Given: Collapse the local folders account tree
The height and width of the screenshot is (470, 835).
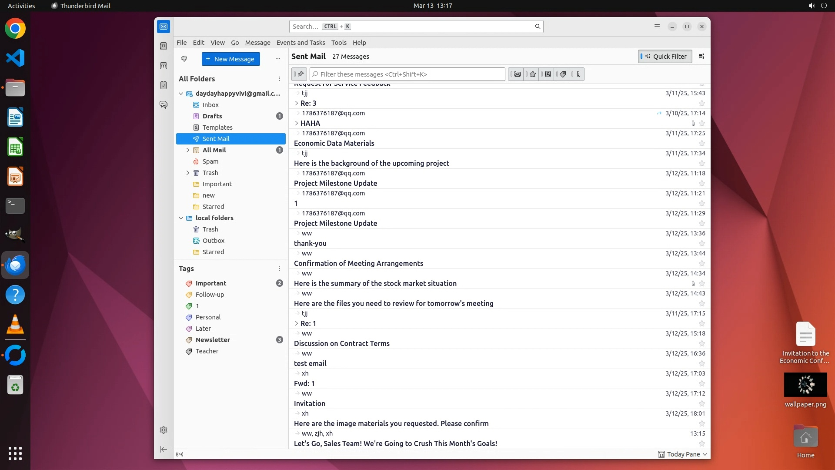Looking at the screenshot, I should point(181,218).
